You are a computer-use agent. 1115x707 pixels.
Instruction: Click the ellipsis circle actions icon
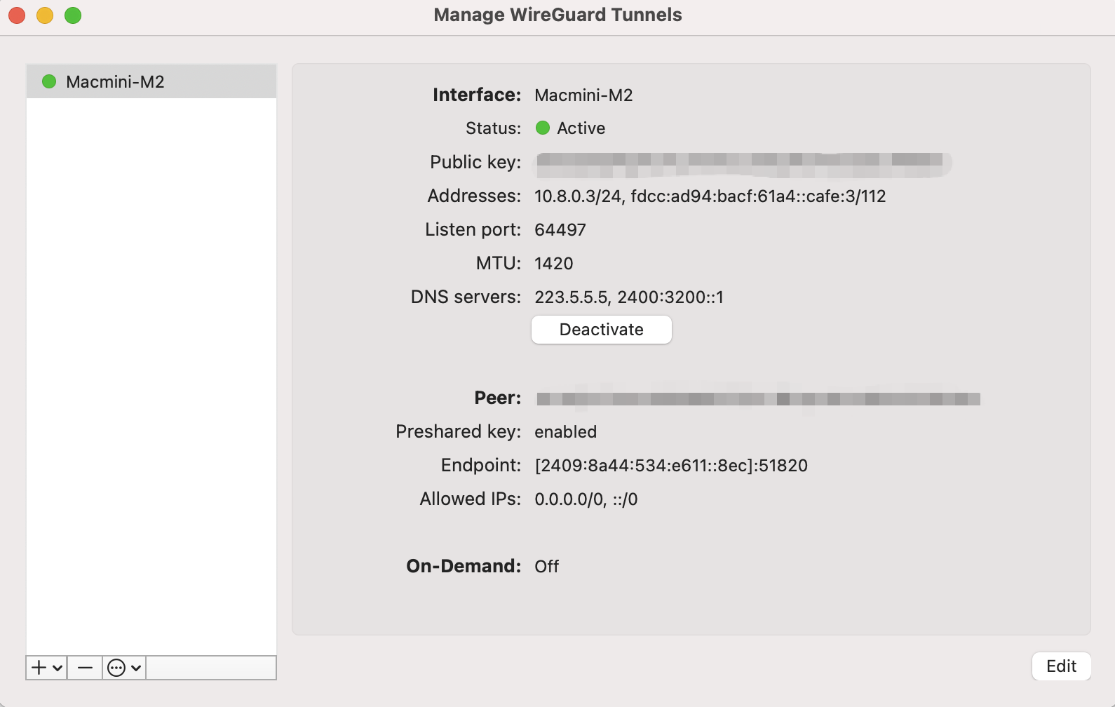(116, 668)
